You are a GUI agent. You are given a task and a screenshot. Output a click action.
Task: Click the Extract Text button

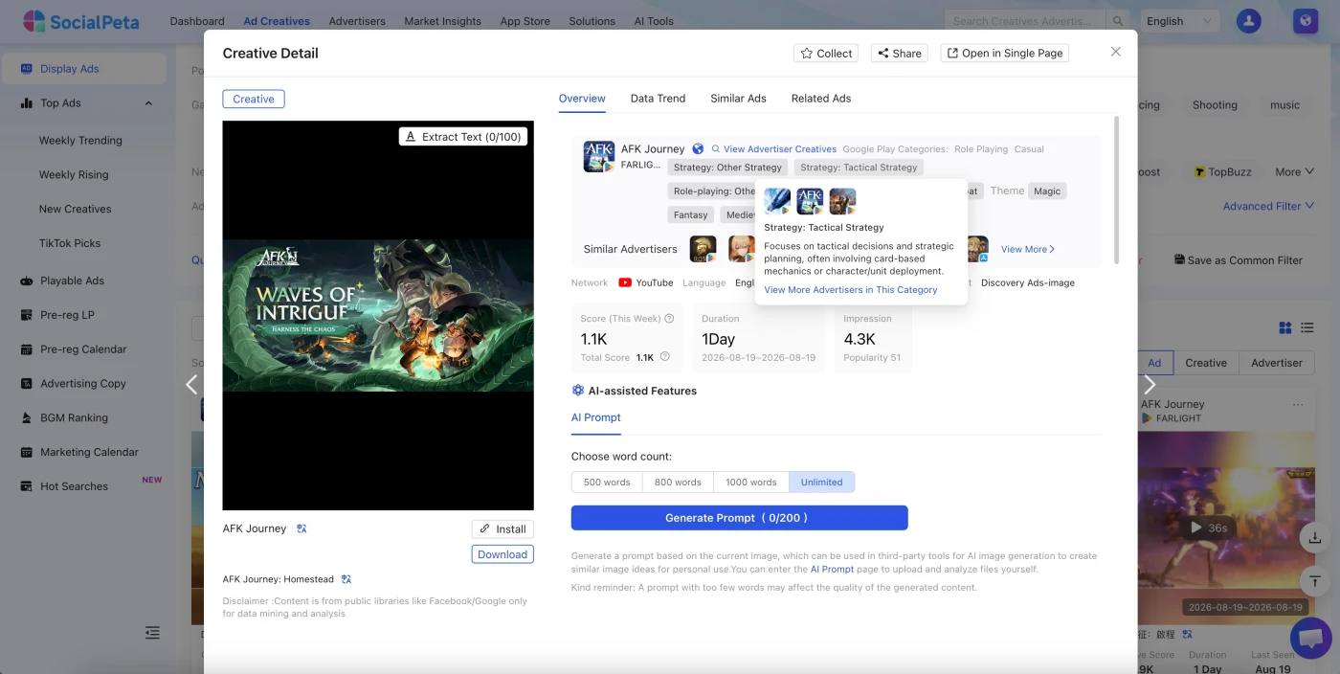463,137
